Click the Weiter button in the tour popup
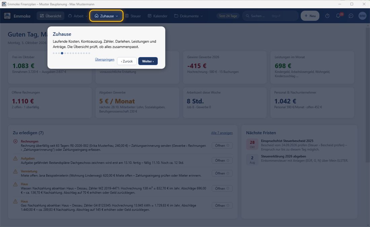 pos(148,61)
